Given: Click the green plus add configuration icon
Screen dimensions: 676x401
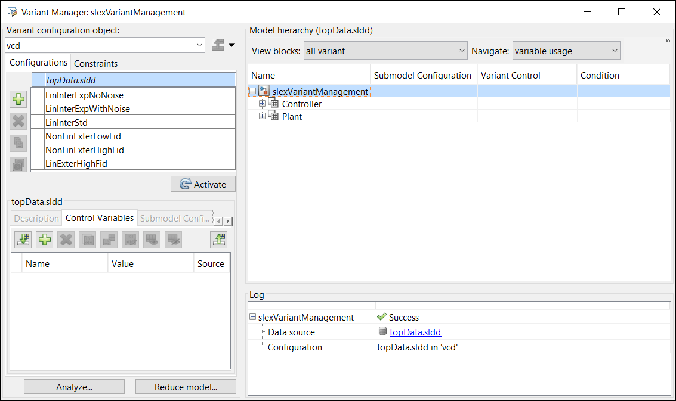Looking at the screenshot, I should [x=18, y=99].
